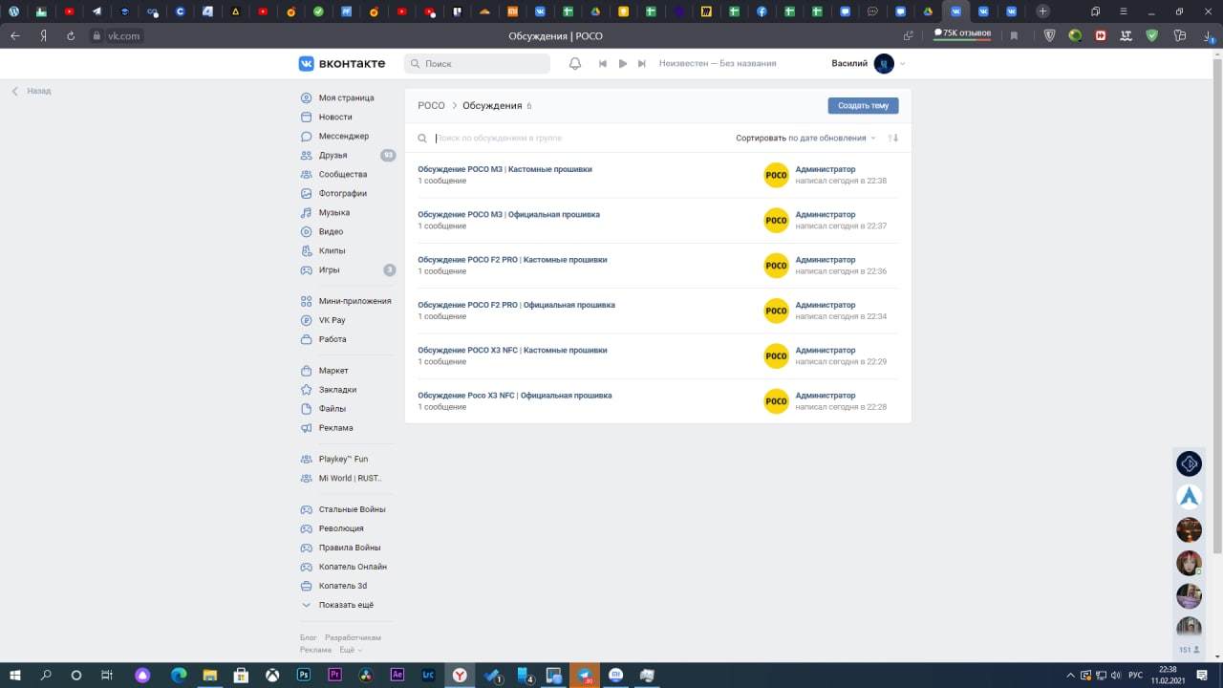Open topic POCO M3 Официальная прошивка
The image size is (1223, 688).
pos(508,214)
